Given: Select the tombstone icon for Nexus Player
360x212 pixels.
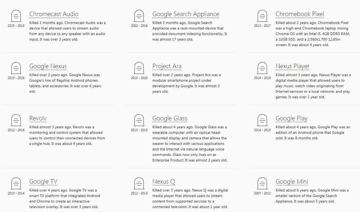Looking at the screenshot, I should [x=262, y=68].
